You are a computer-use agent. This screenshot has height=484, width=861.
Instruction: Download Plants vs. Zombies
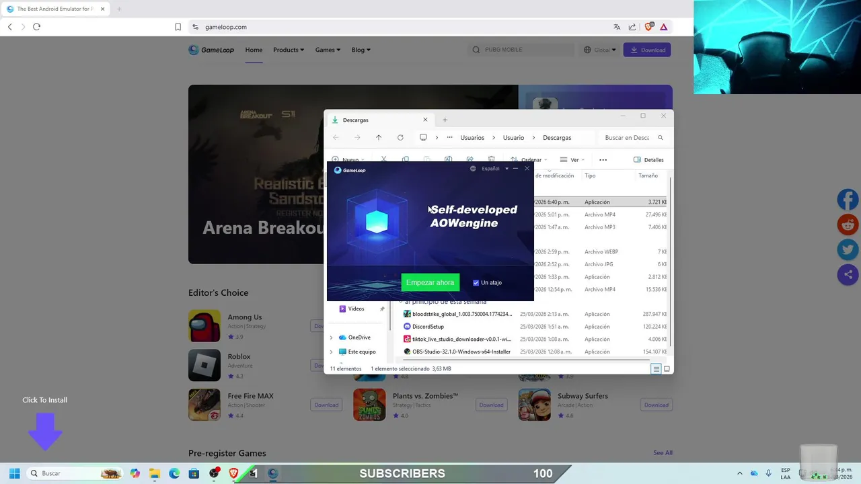pyautogui.click(x=491, y=405)
